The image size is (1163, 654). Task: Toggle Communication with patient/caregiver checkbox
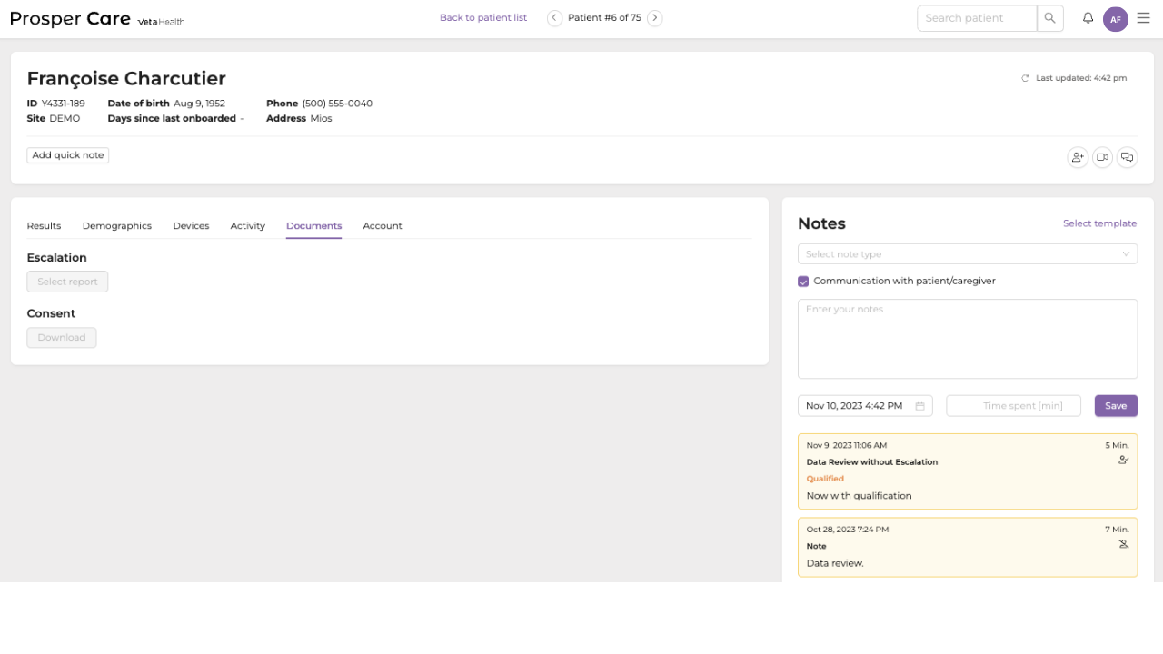803,282
